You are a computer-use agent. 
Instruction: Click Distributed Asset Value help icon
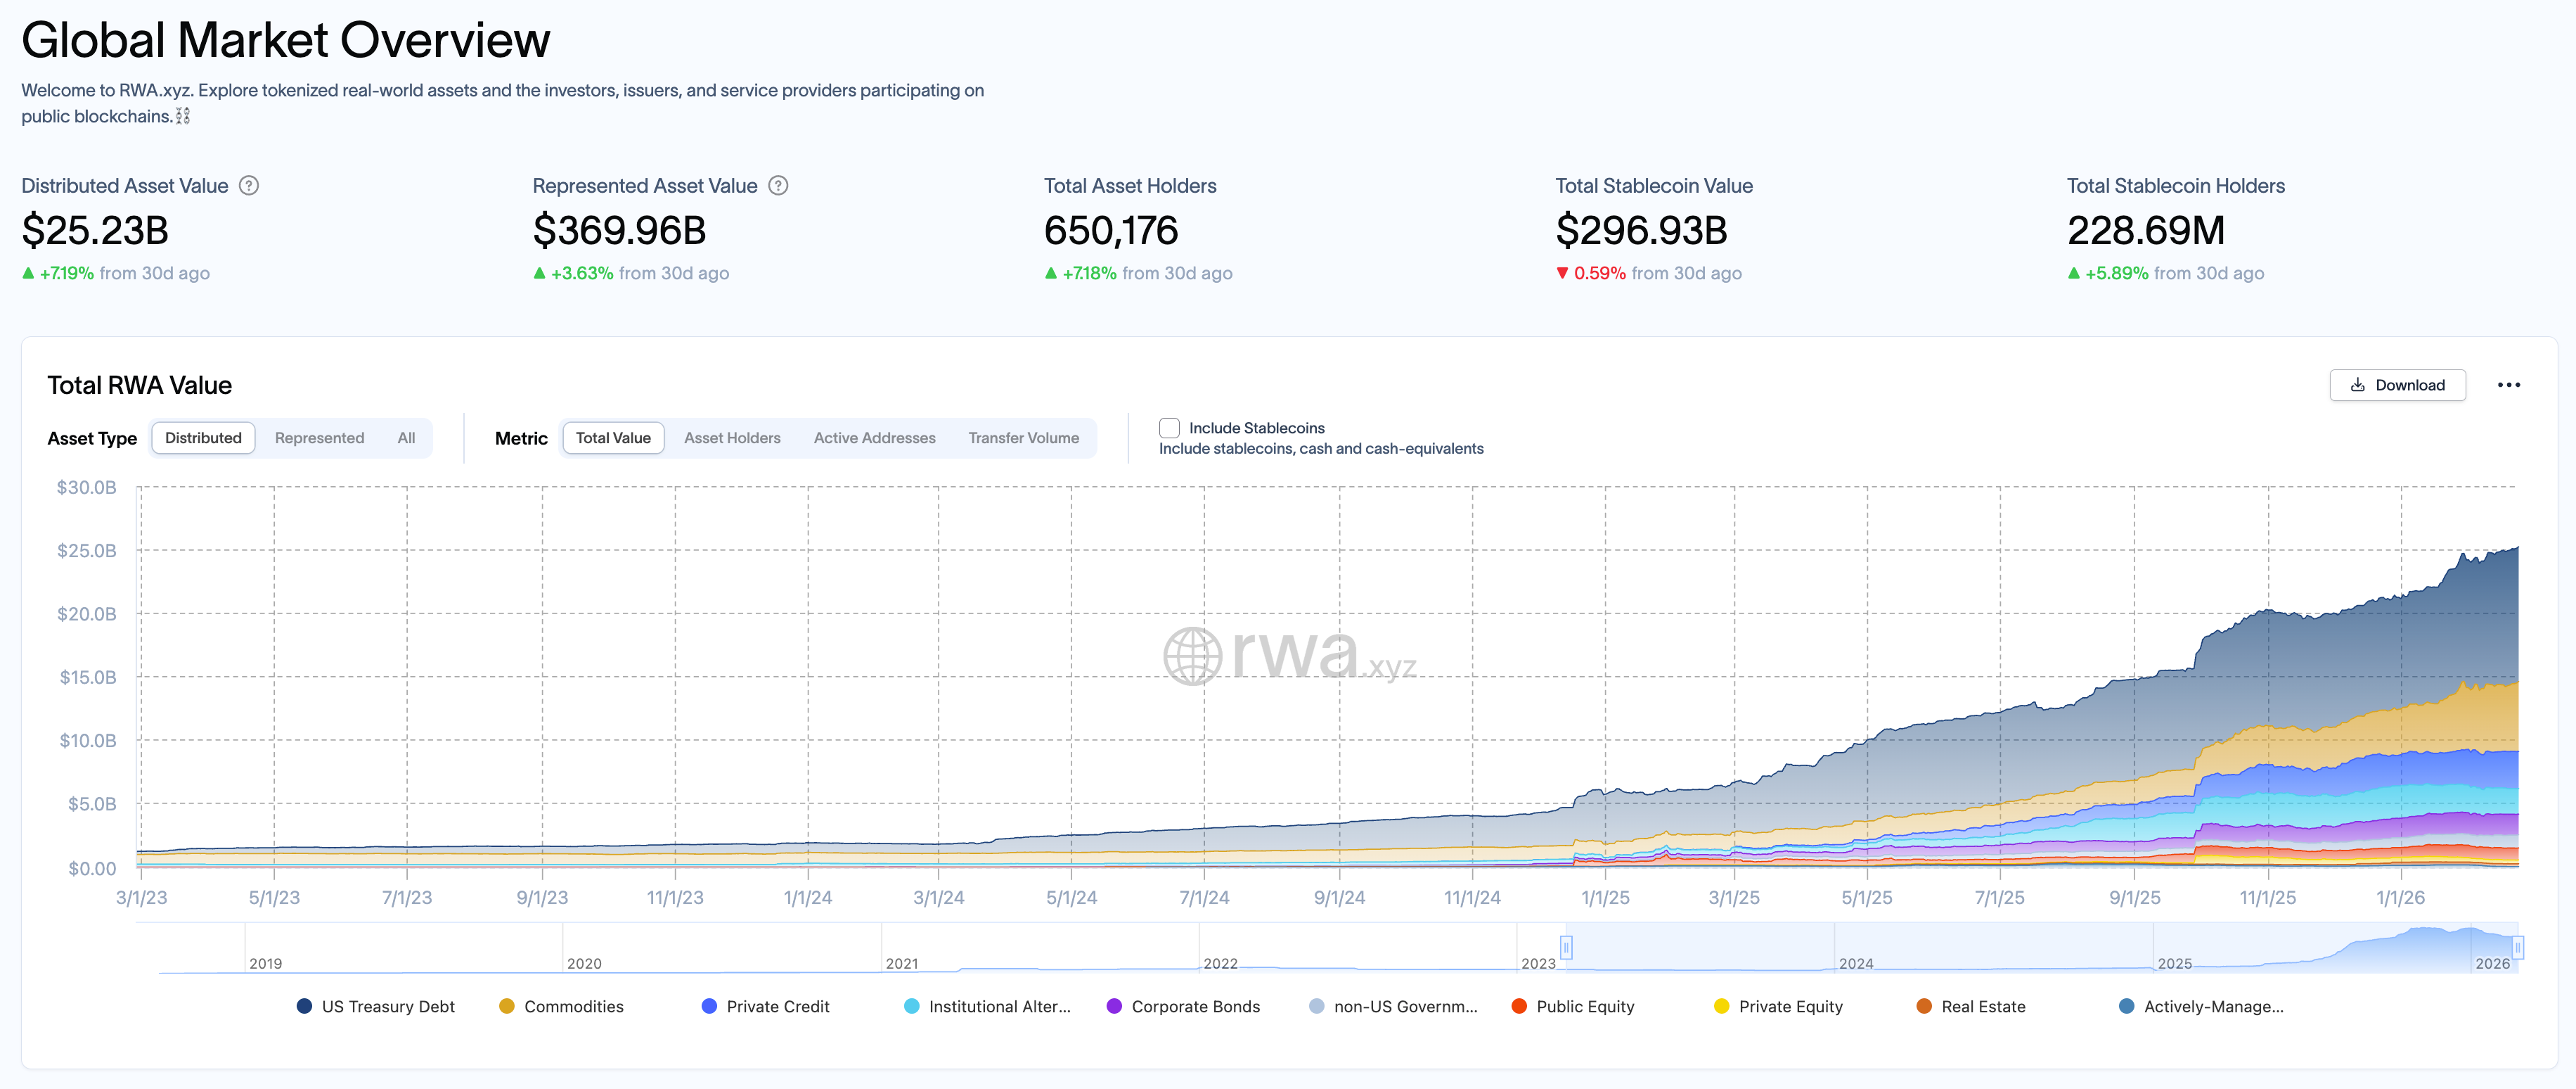point(249,185)
